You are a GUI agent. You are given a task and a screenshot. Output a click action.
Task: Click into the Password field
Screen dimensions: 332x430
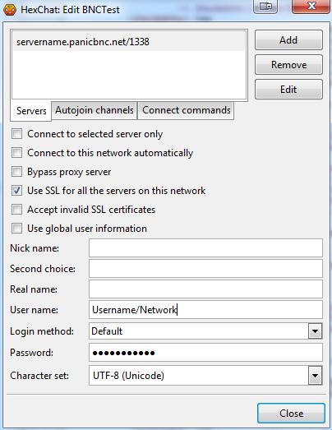pyautogui.click(x=205, y=353)
